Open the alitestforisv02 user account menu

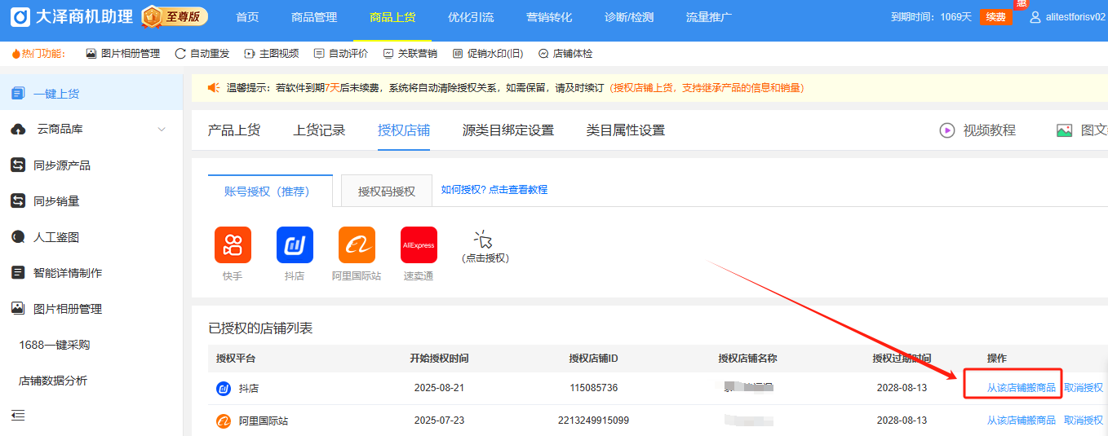pos(1068,17)
